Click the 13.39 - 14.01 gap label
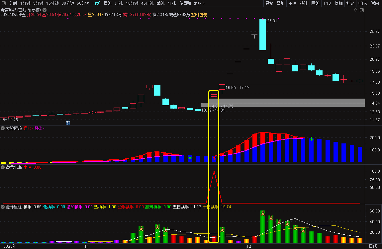 pyautogui.click(x=213, y=110)
